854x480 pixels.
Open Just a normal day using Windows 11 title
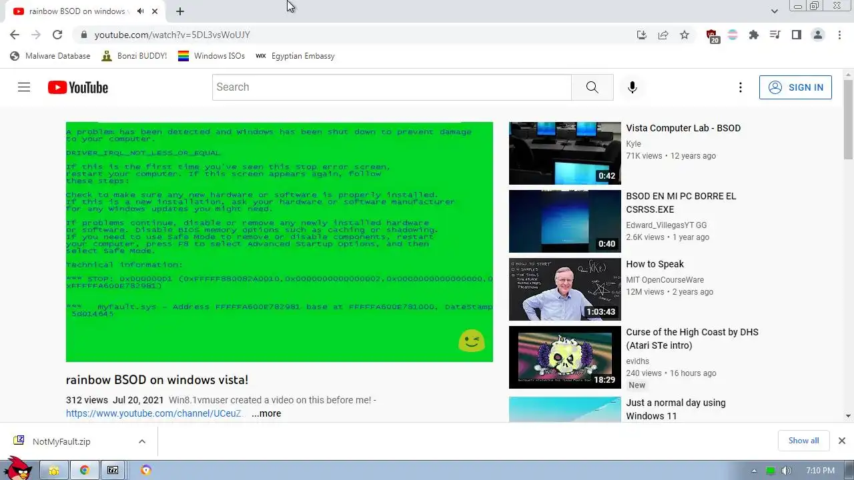(675, 409)
